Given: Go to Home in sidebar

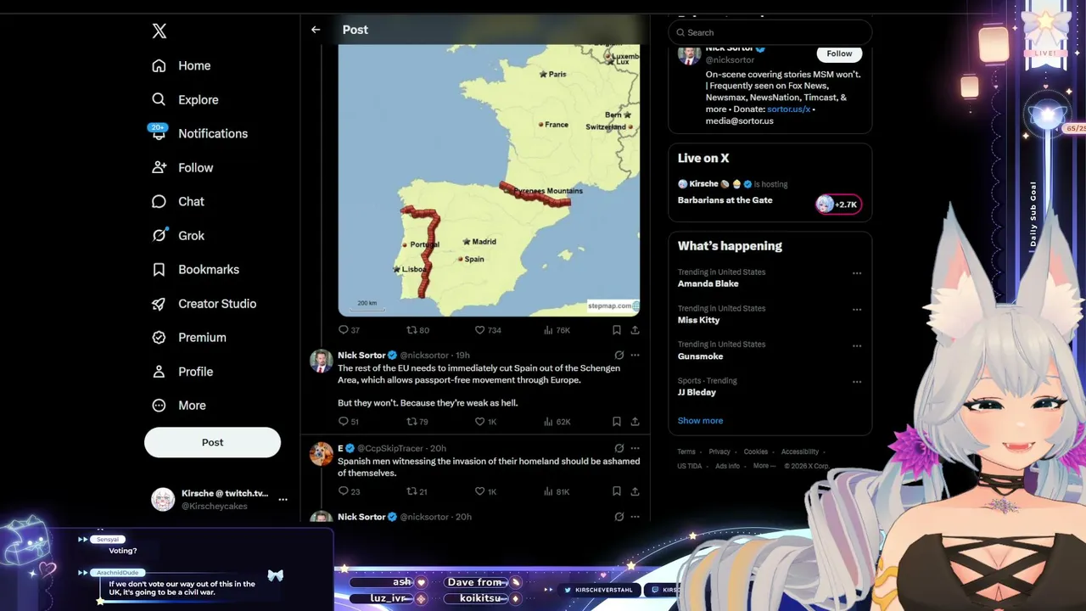Looking at the screenshot, I should [x=182, y=65].
